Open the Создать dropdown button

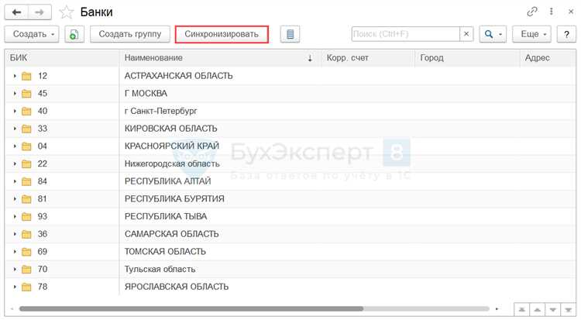pos(32,34)
